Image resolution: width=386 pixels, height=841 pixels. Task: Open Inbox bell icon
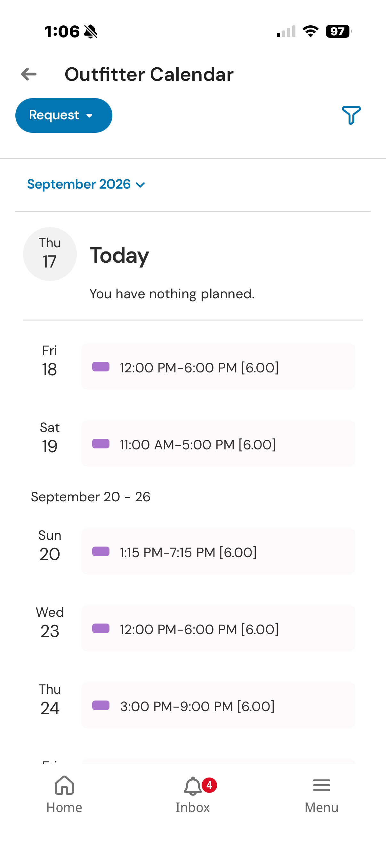tap(193, 786)
